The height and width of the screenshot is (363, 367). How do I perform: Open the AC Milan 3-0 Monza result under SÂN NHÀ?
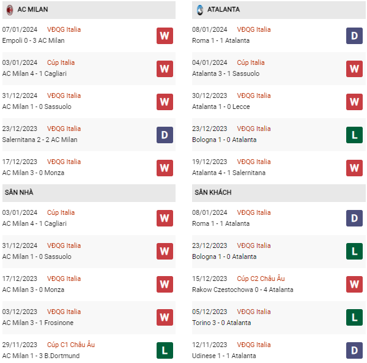click(x=33, y=290)
